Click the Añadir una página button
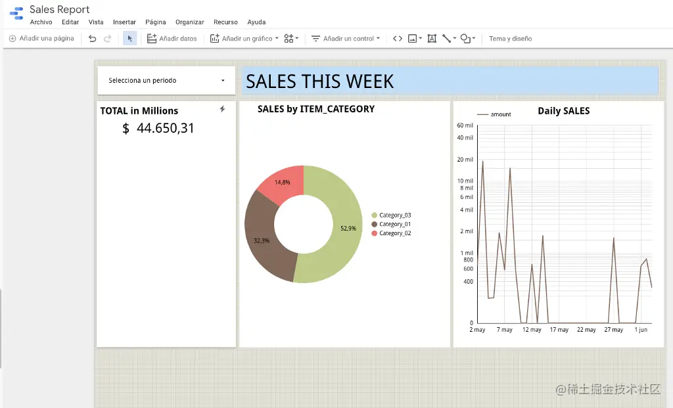 point(41,39)
